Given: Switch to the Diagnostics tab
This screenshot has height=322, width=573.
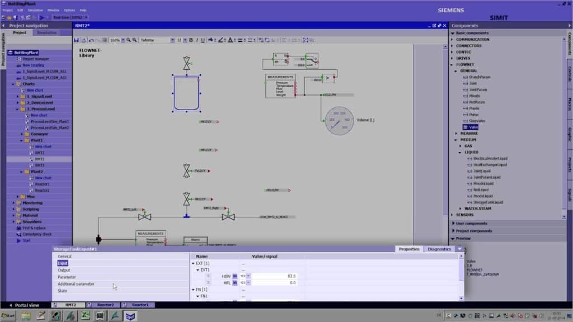Looking at the screenshot, I should coord(439,249).
